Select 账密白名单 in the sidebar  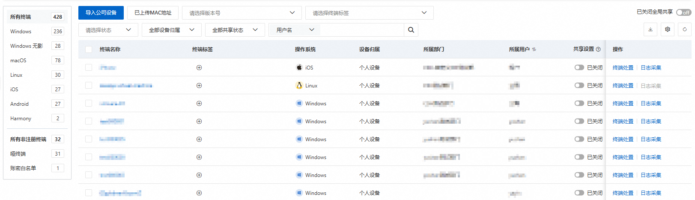(x=37, y=168)
